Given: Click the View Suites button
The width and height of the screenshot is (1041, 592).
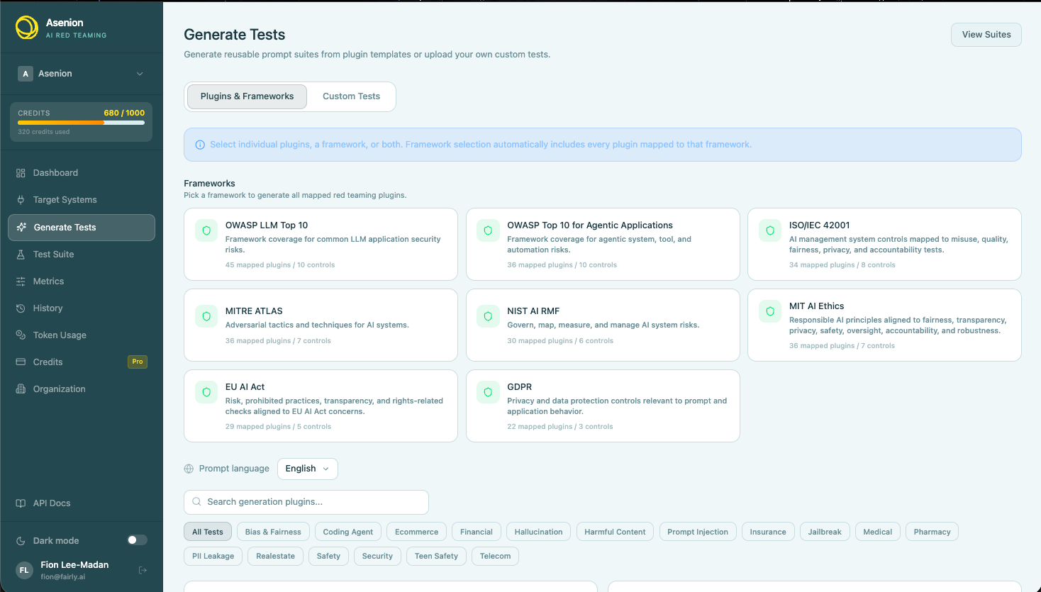Looking at the screenshot, I should [986, 35].
